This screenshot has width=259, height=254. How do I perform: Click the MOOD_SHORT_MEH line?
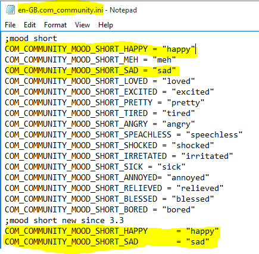pos(91,59)
